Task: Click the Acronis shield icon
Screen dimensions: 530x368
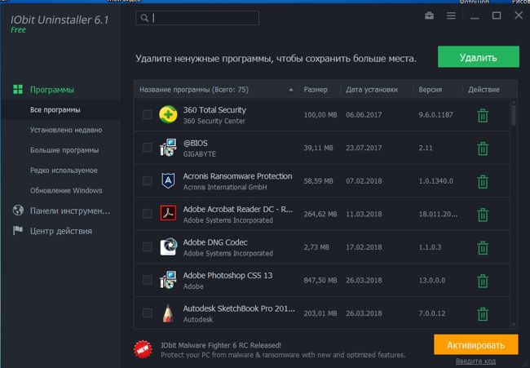Action: [168, 180]
